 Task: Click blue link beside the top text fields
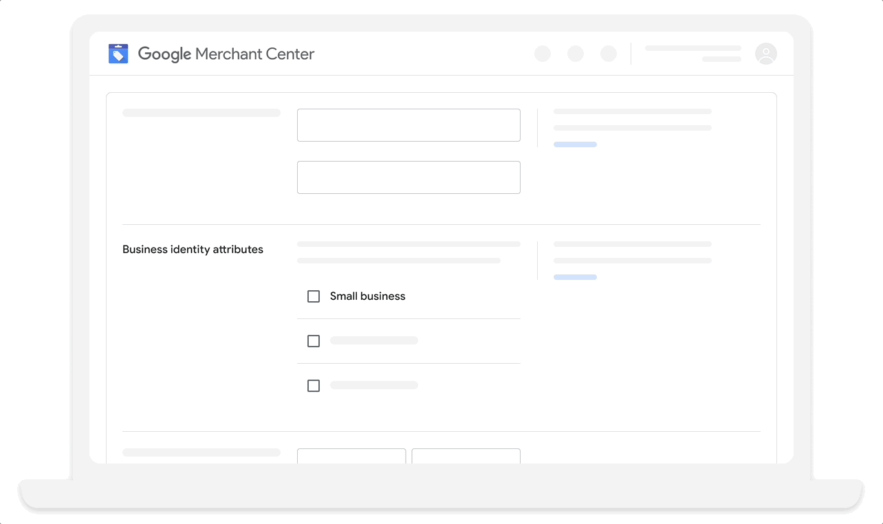[575, 144]
